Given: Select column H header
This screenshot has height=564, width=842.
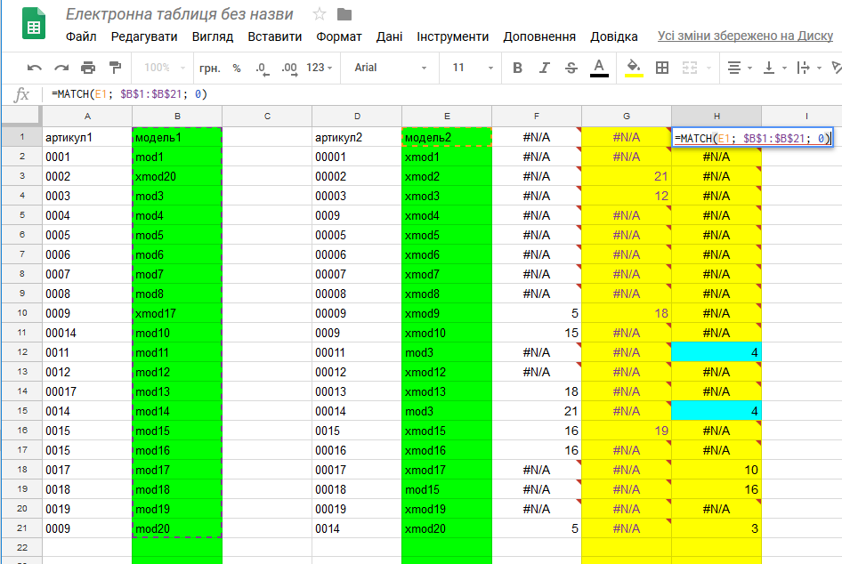Looking at the screenshot, I should 717,116.
